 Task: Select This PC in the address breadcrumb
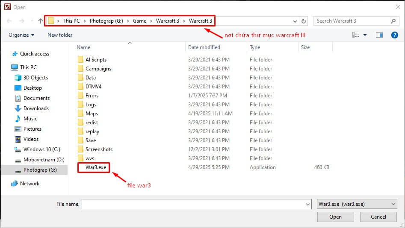click(71, 21)
